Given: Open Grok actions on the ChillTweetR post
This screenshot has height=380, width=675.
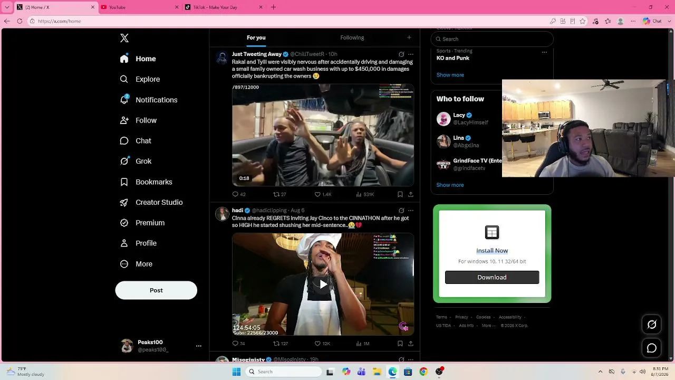Looking at the screenshot, I should (x=401, y=54).
